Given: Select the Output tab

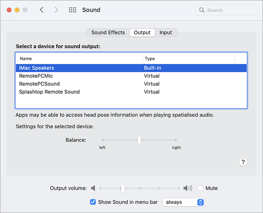Looking at the screenshot, I should click(x=142, y=32).
